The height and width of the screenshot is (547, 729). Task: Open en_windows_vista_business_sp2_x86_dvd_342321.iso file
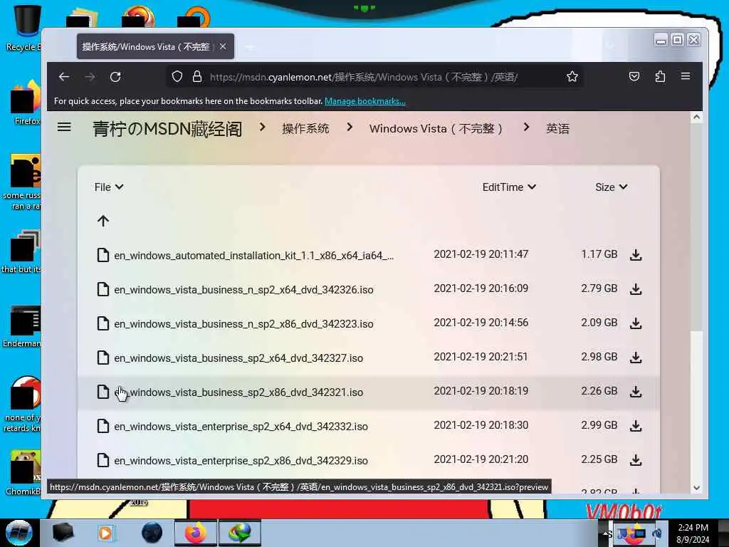click(238, 392)
